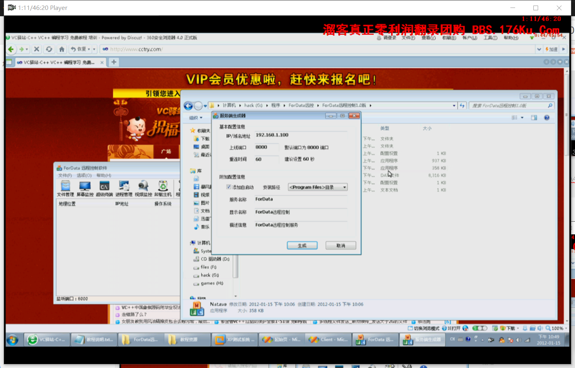Expand Explorer recent locations arrow

click(205, 106)
